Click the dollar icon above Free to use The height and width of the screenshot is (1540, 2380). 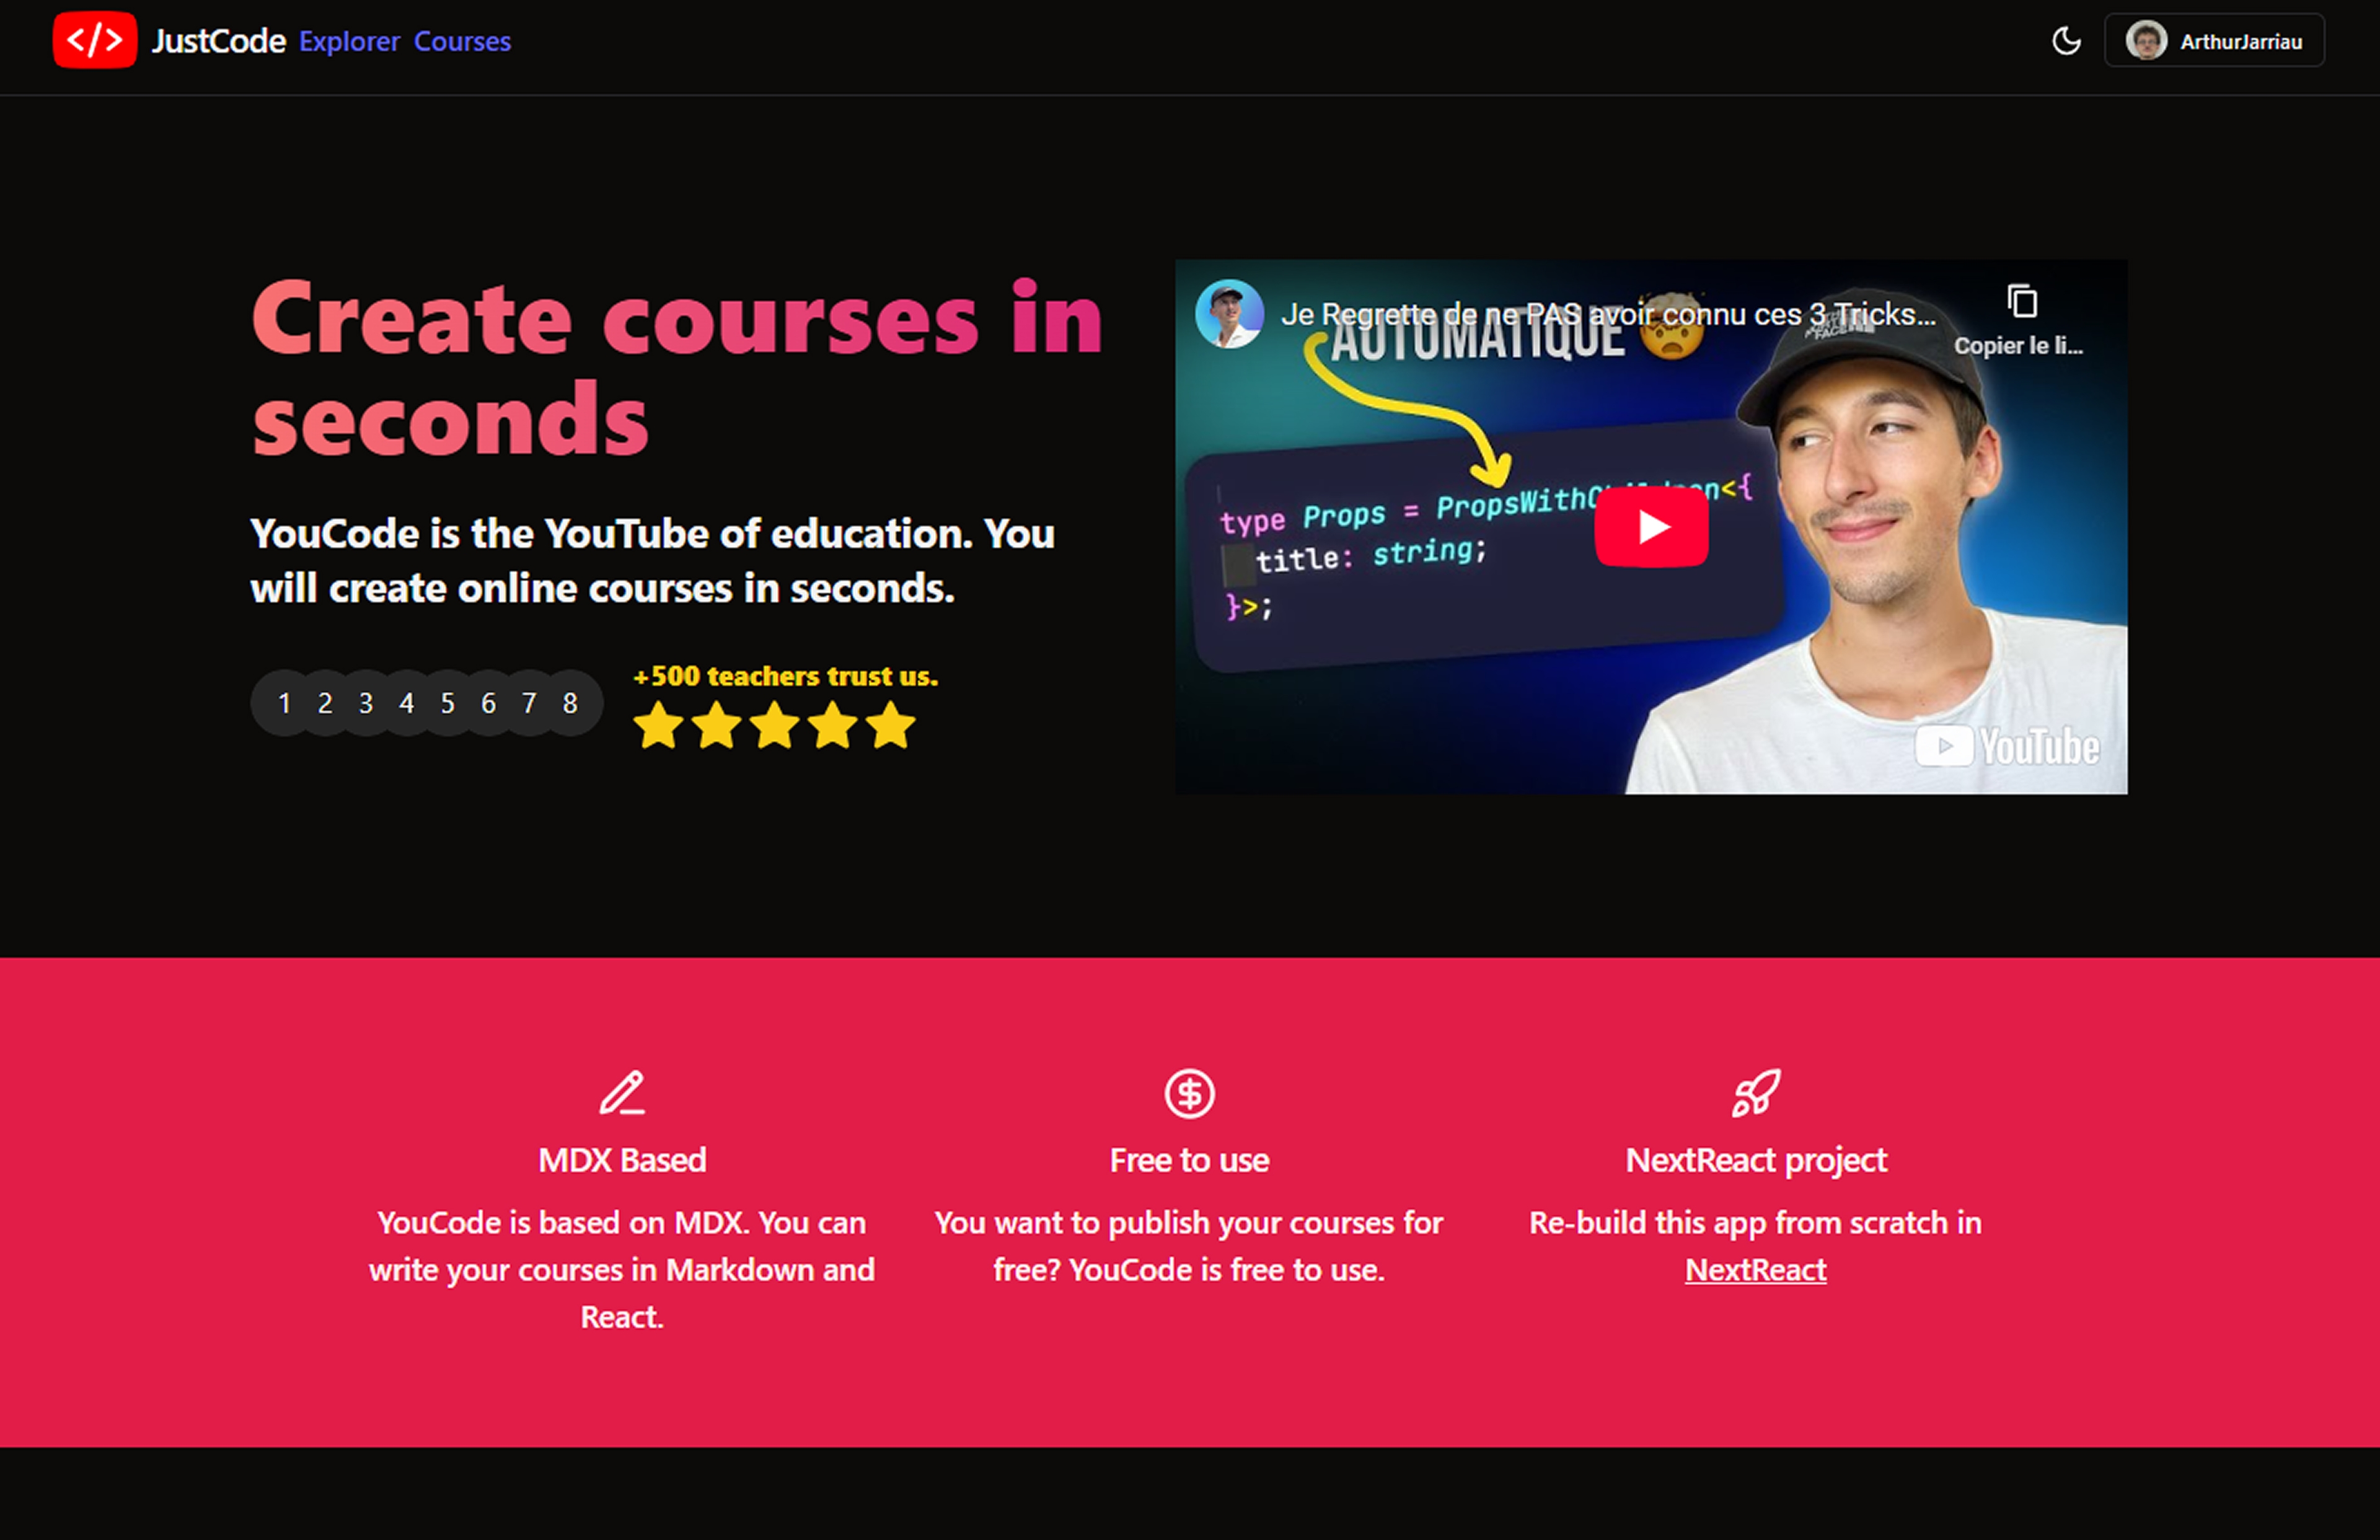1189,1093
